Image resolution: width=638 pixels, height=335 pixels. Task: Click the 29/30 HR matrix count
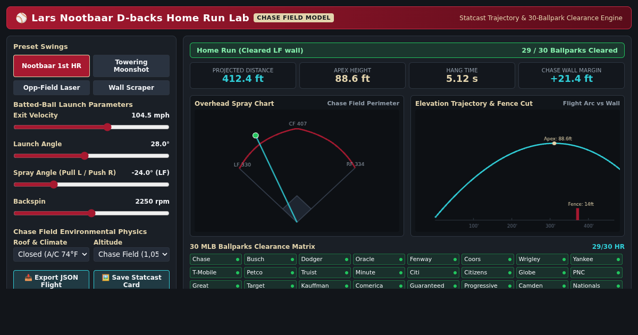point(608,247)
